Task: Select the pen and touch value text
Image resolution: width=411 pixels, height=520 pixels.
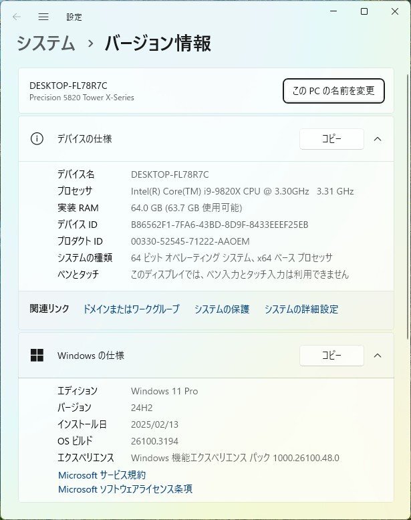Action: tap(240, 274)
